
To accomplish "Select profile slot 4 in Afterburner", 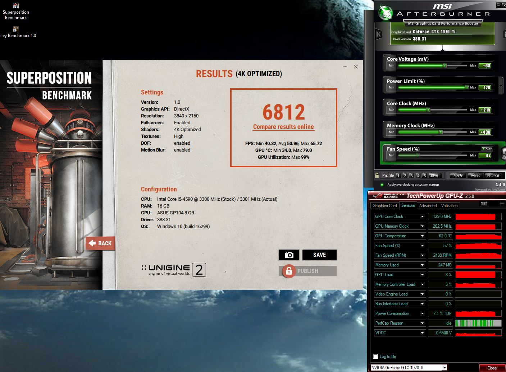I will click(418, 176).
